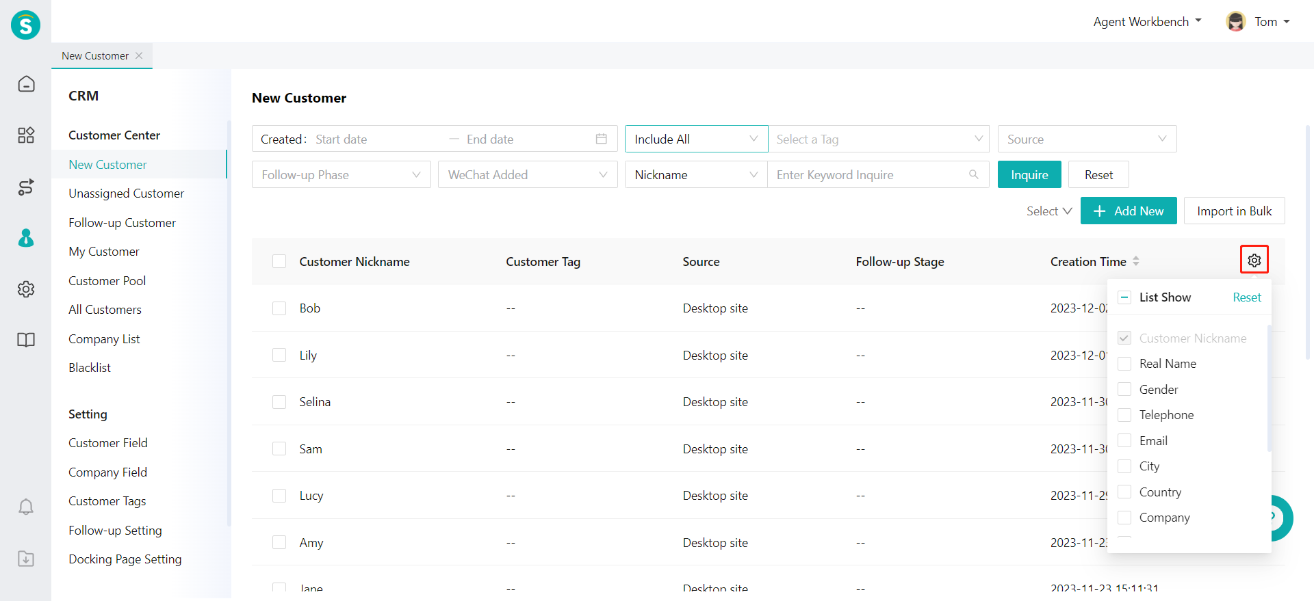Open the settings gear in left rail

pyautogui.click(x=26, y=289)
